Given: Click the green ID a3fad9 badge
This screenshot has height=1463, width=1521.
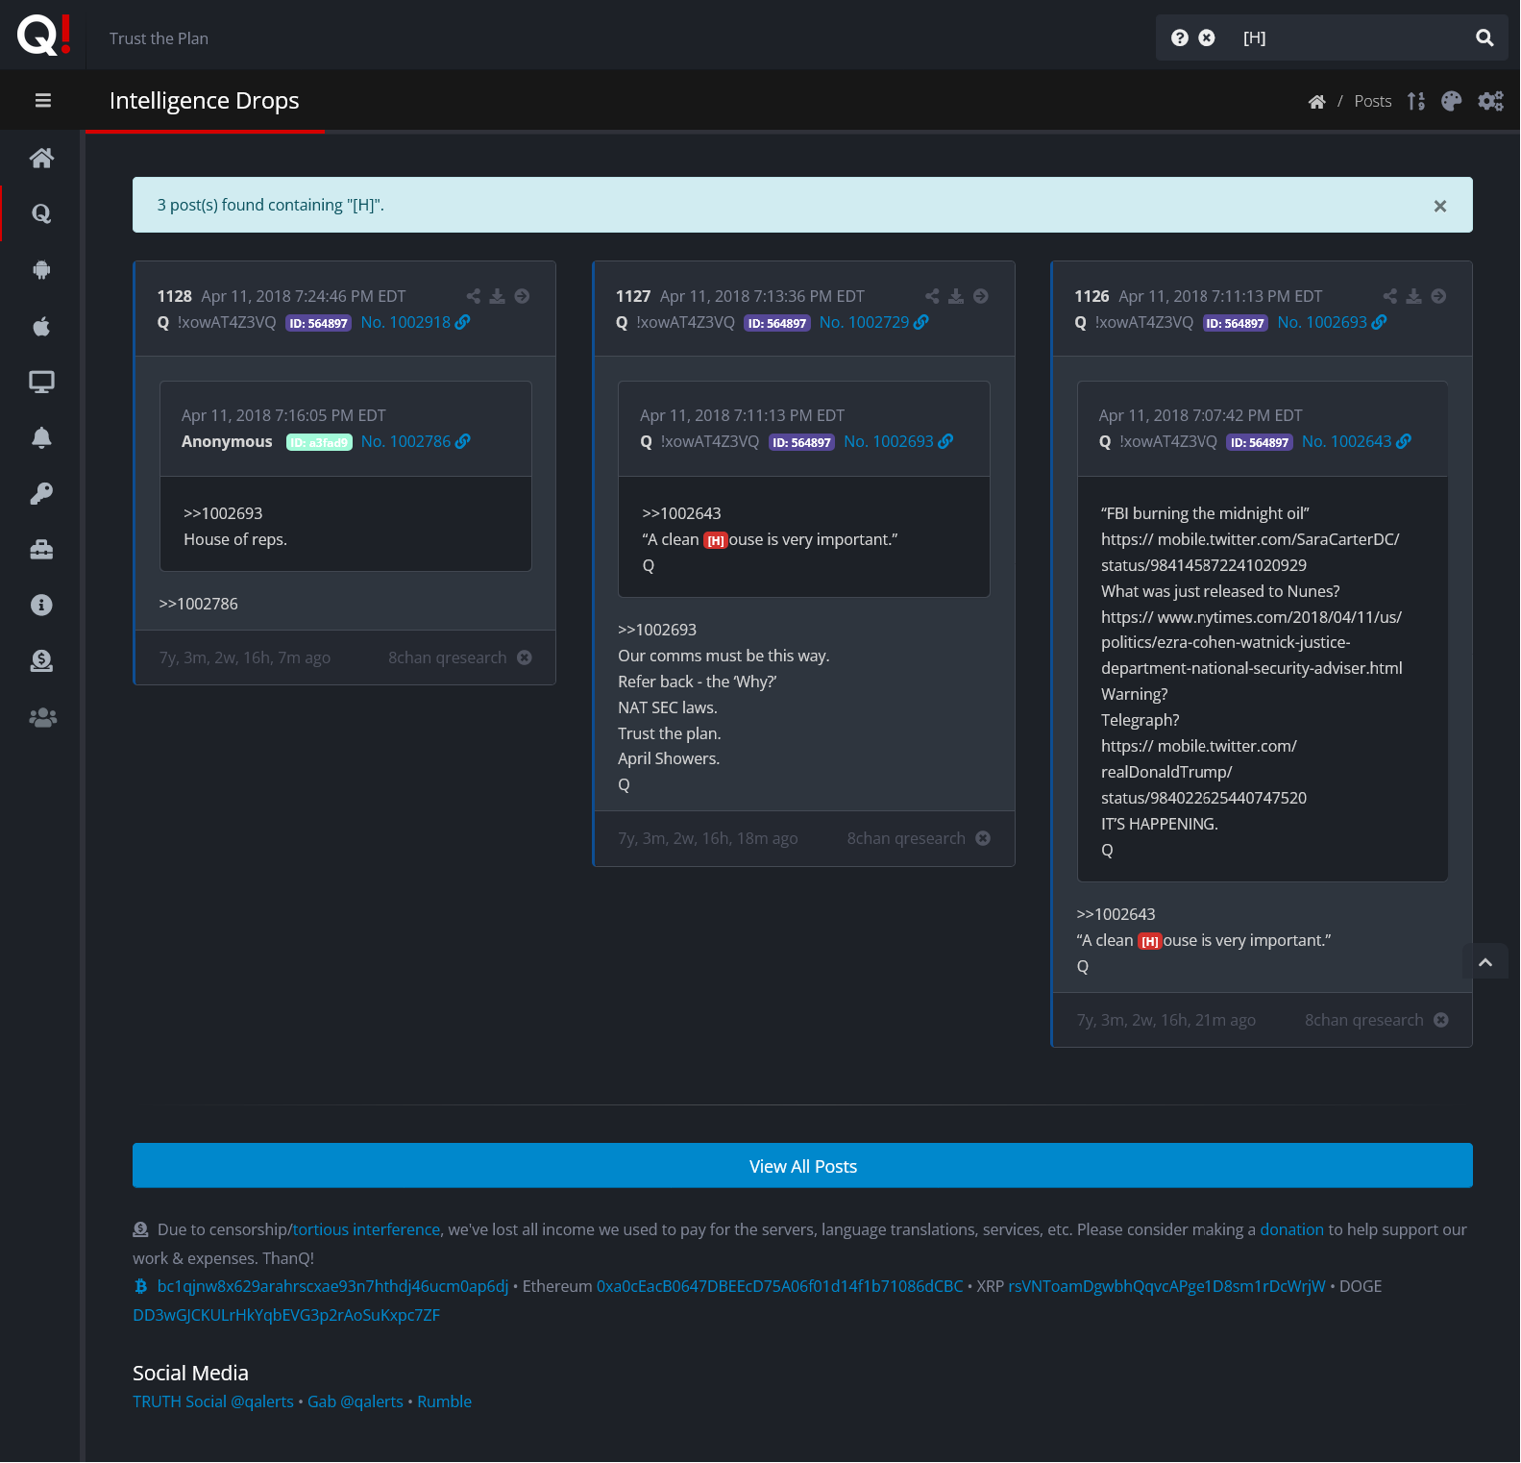Looking at the screenshot, I should [320, 442].
